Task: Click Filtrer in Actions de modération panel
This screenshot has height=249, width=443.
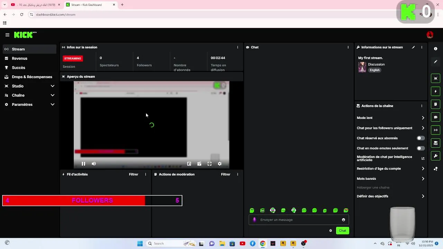Action: [x=226, y=175]
